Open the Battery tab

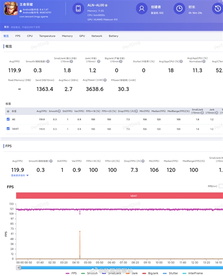(113, 36)
